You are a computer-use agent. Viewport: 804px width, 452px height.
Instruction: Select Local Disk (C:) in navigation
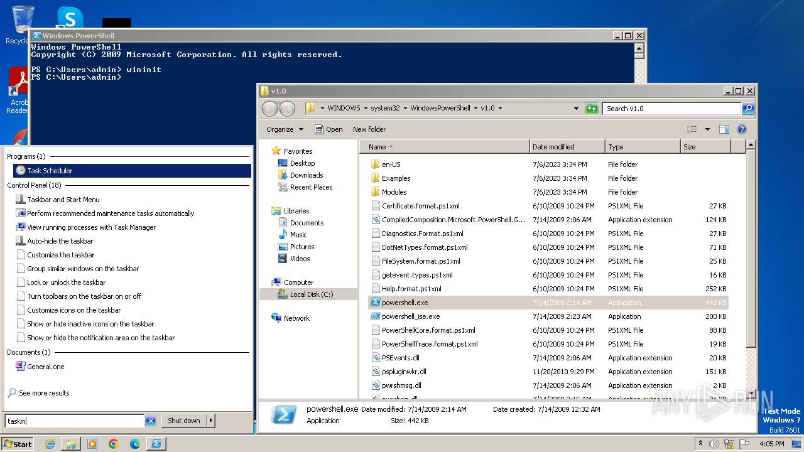311,294
